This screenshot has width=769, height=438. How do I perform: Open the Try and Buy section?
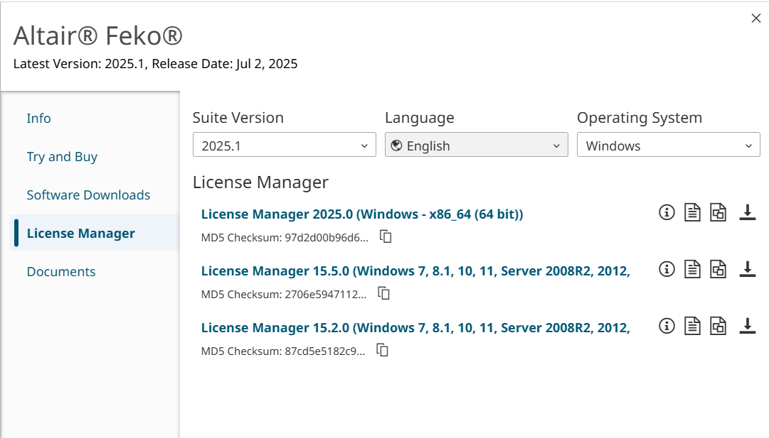point(62,157)
